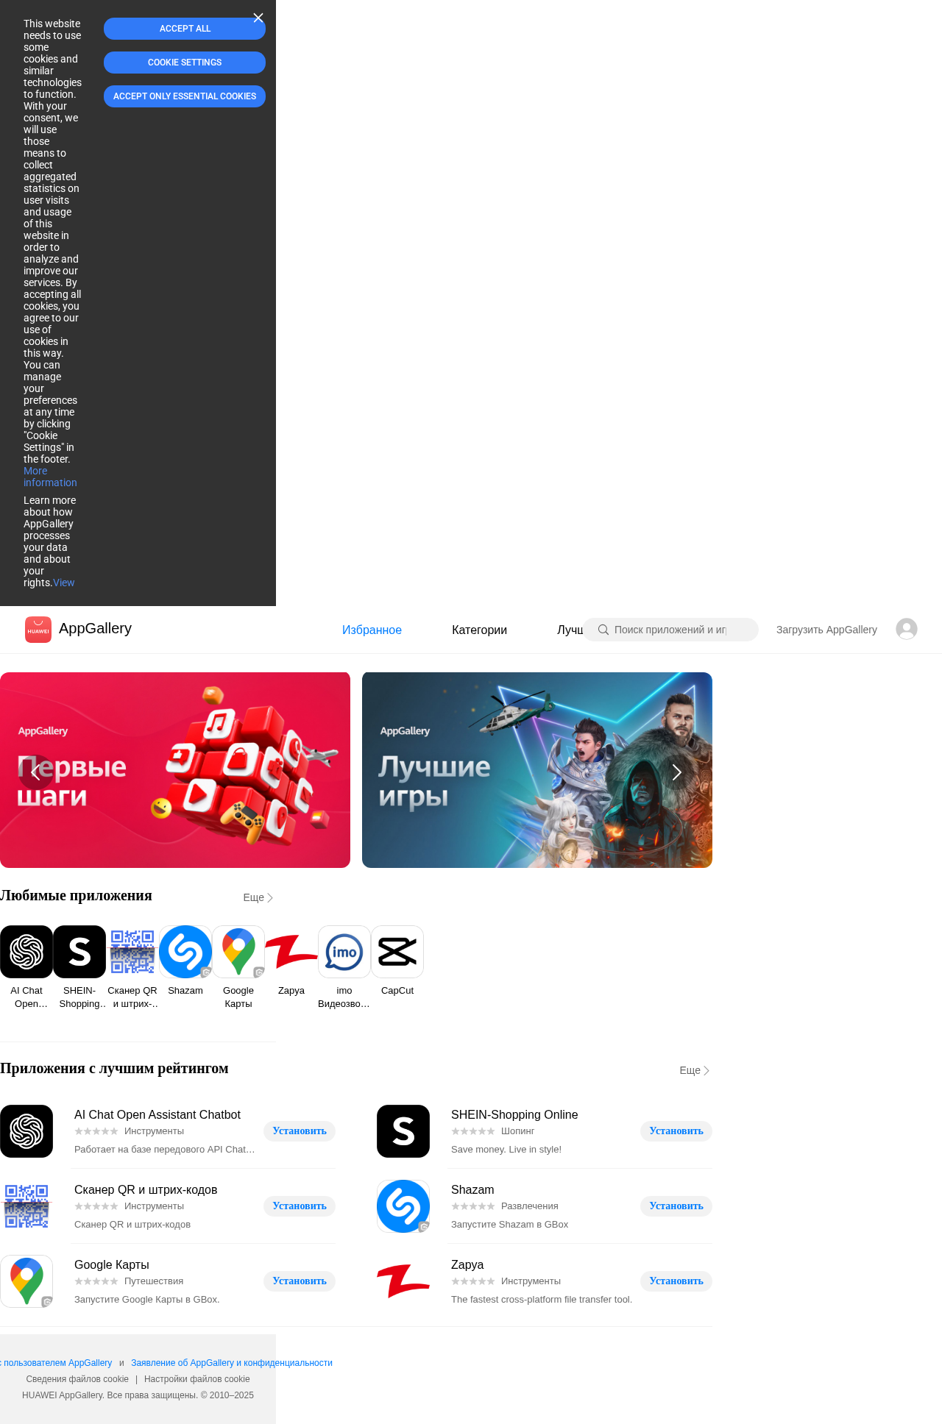Viewport: 942px width, 1424px height.
Task: Open the Лучшие игры banner
Action: 537,770
